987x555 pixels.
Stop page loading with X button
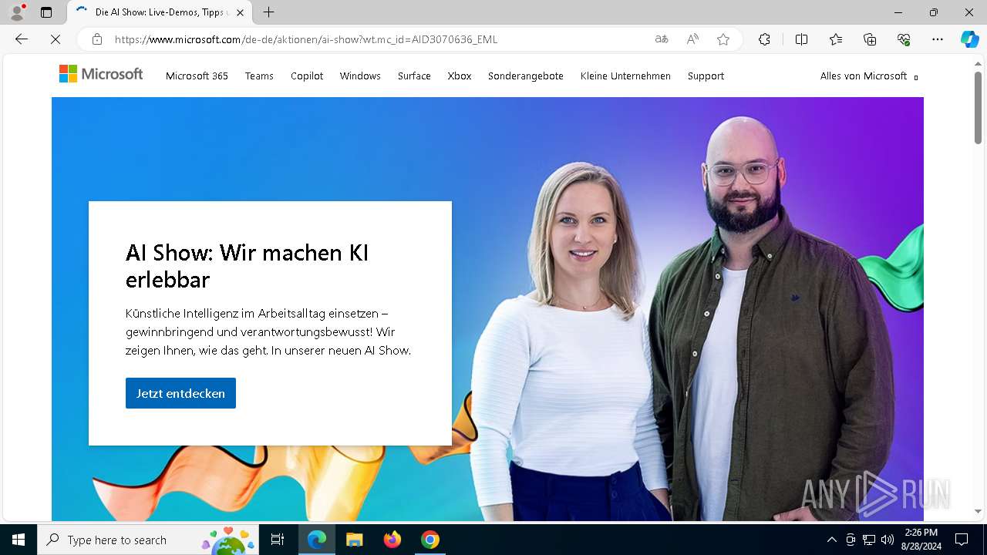(x=56, y=39)
